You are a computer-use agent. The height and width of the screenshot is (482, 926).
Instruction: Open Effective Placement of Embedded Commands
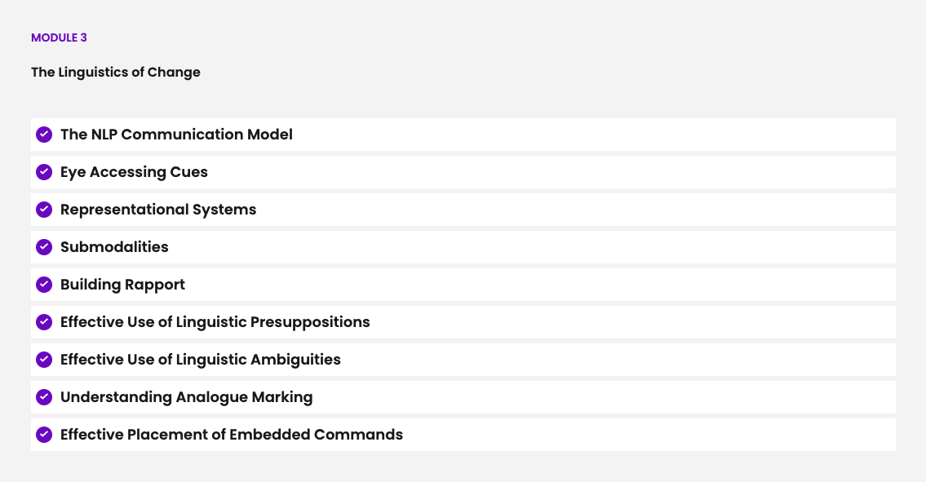pyautogui.click(x=231, y=435)
